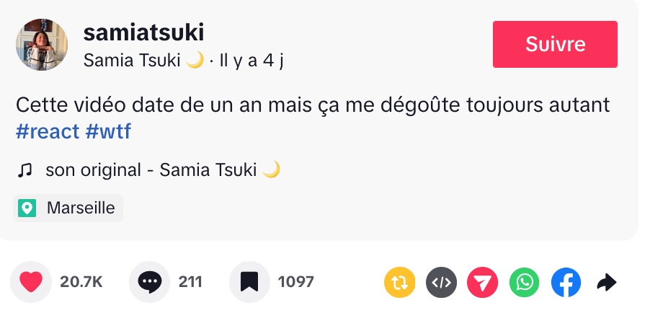650x313 pixels.
Task: Open the #wtf hashtag
Action: click(x=108, y=132)
